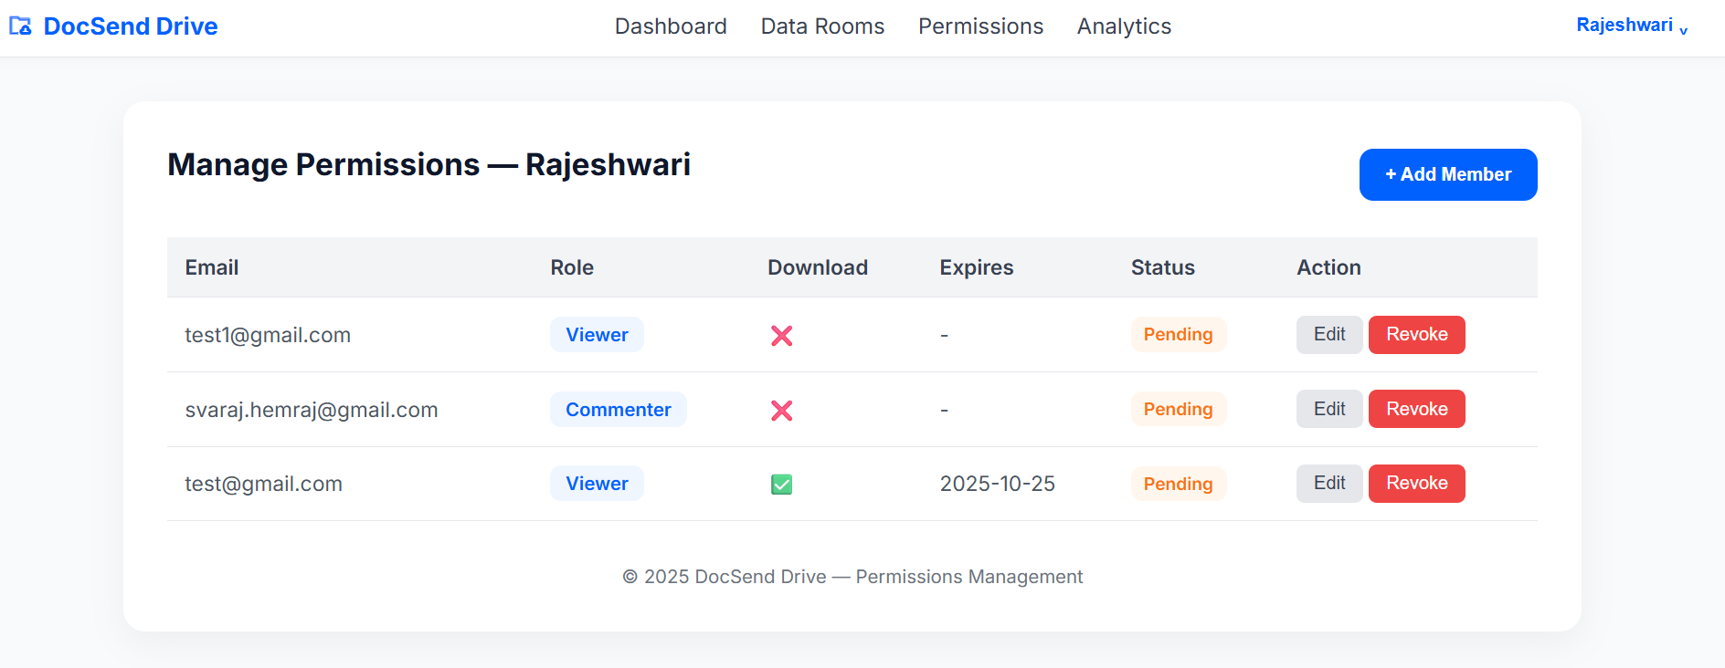The width and height of the screenshot is (1725, 668).
Task: Revoke access for svaraj.hemraj@gmail.com
Action: 1416,409
